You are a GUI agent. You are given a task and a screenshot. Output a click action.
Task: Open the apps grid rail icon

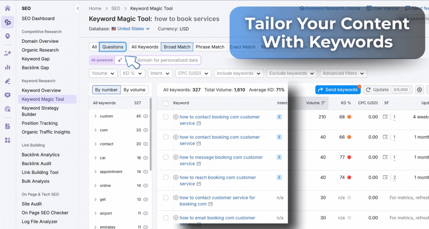(x=7, y=140)
